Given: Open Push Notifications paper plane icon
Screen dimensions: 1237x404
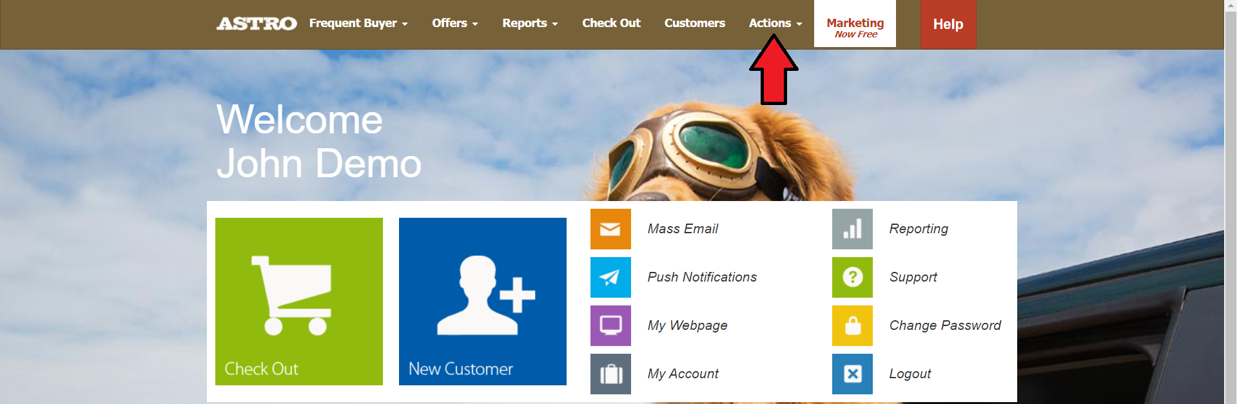Looking at the screenshot, I should tap(610, 277).
